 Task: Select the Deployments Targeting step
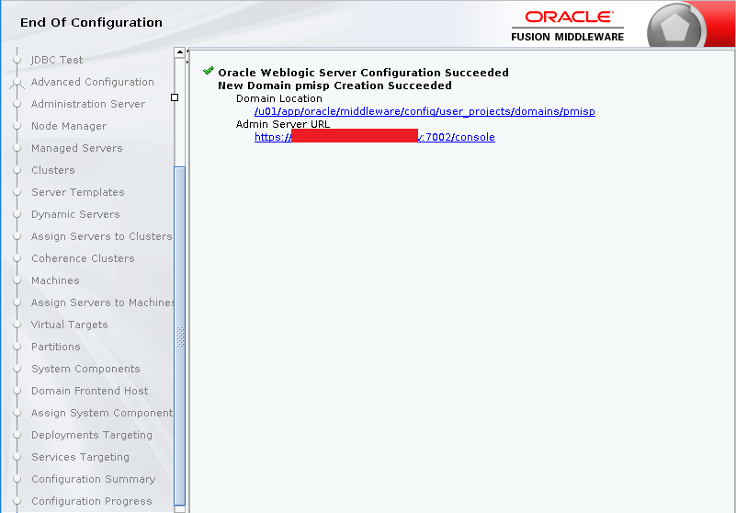[x=91, y=435]
